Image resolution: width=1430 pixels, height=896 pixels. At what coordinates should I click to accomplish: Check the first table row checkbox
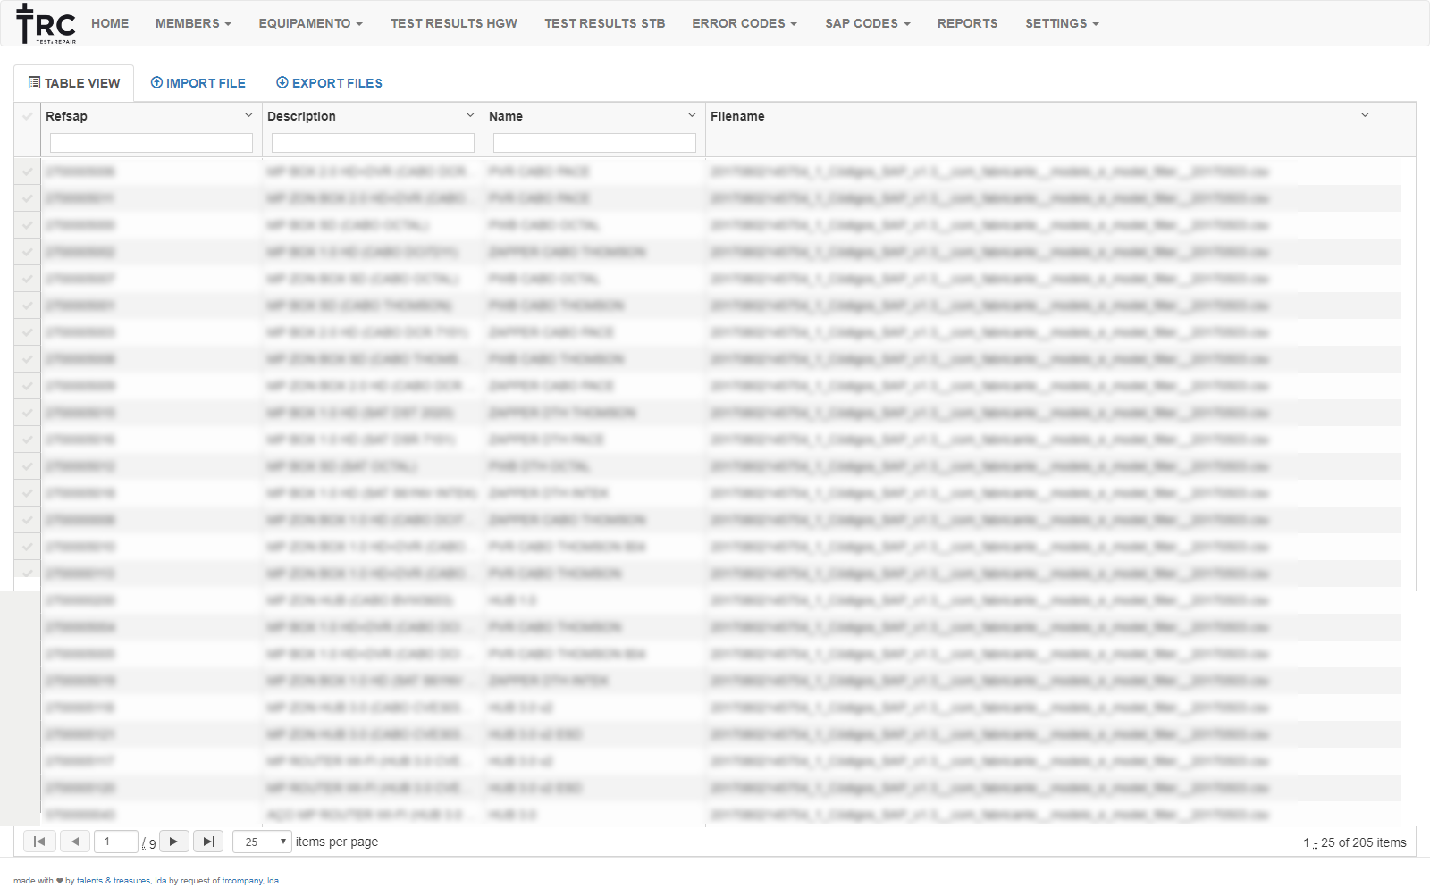(27, 172)
